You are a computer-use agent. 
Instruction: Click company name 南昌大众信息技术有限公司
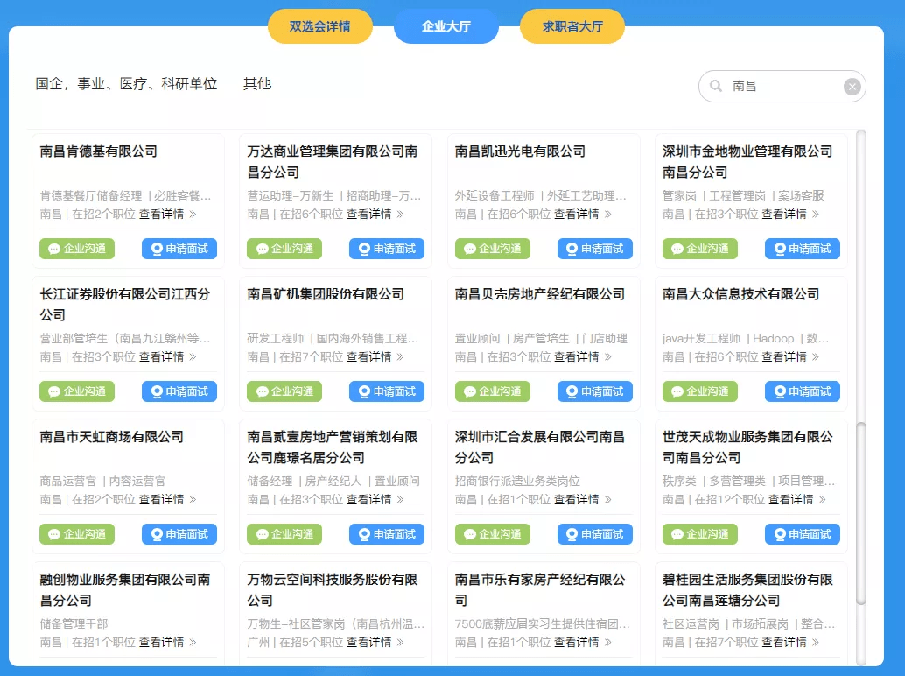click(740, 294)
